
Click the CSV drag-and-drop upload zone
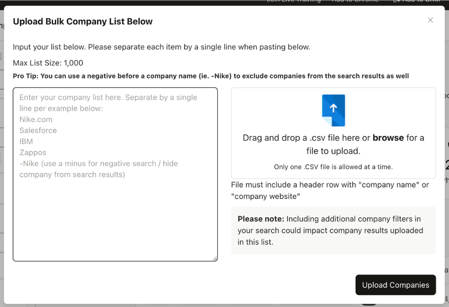tap(333, 132)
